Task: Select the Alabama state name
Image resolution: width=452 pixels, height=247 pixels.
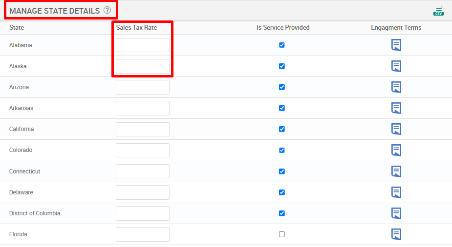Action: (x=21, y=45)
